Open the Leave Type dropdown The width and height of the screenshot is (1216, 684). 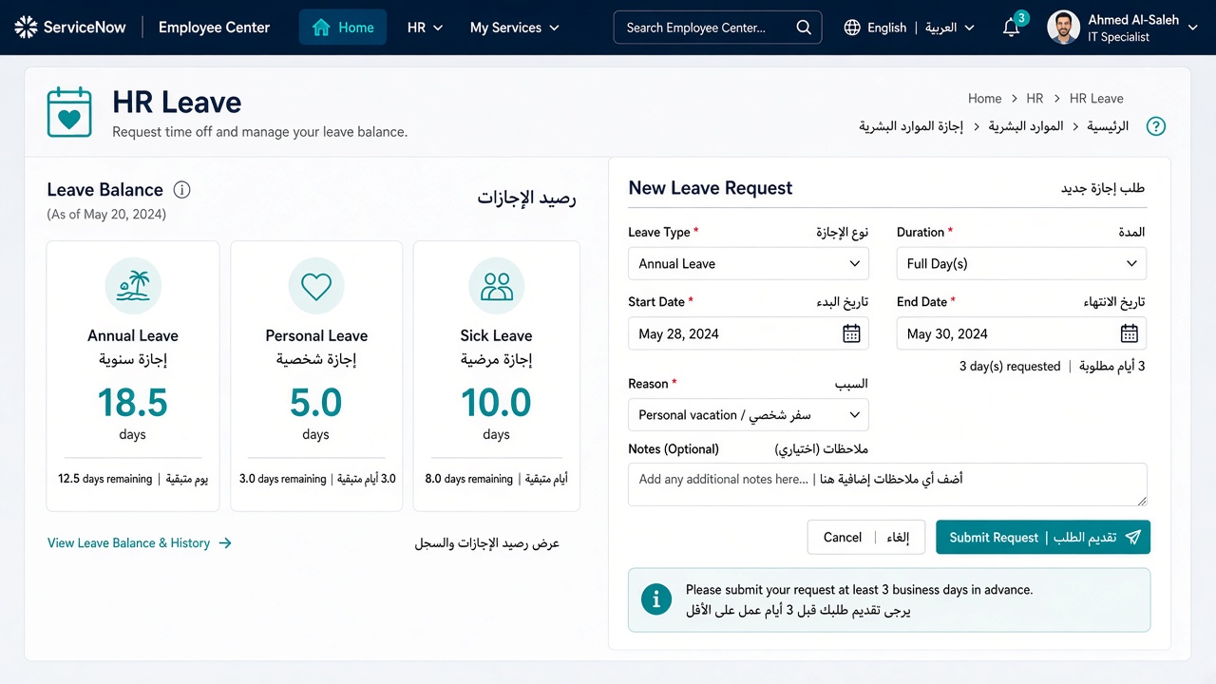tap(749, 263)
